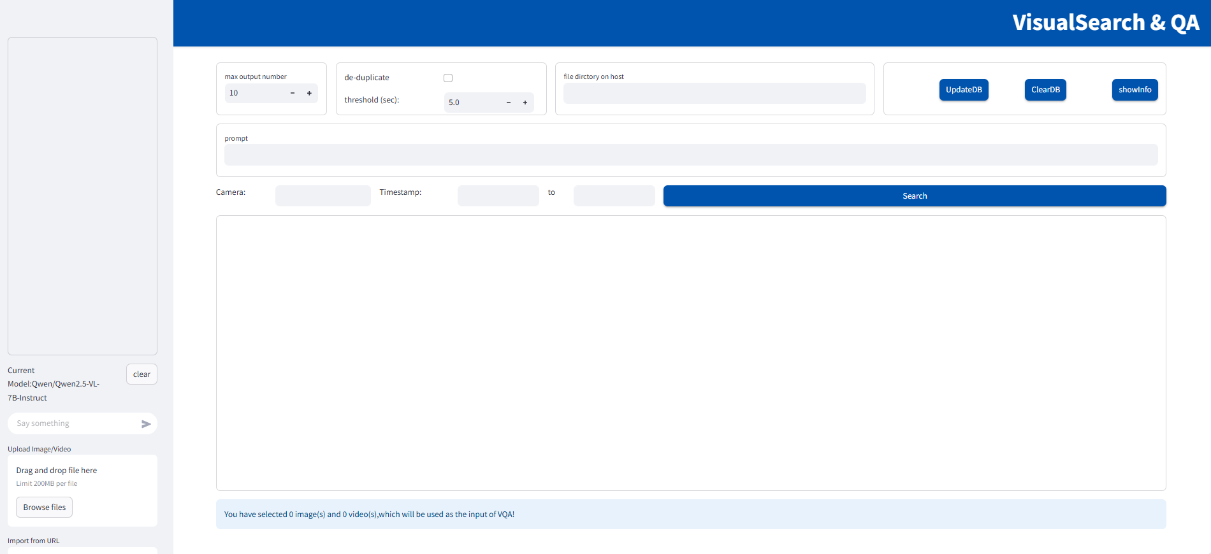Increase max output number with plus
Image resolution: width=1211 pixels, height=554 pixels.
(x=309, y=94)
